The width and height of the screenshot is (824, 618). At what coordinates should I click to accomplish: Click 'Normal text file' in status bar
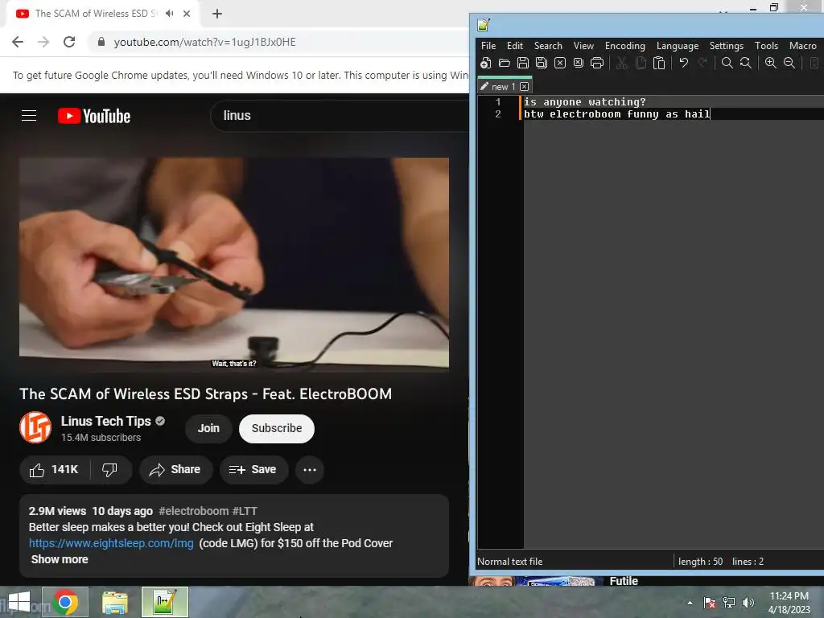click(x=509, y=562)
